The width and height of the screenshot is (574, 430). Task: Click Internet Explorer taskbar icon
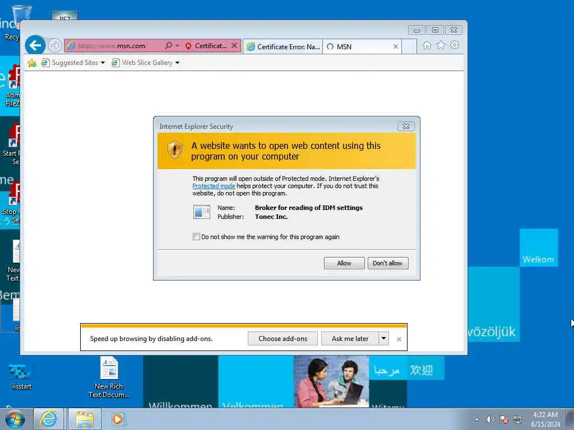(48, 419)
